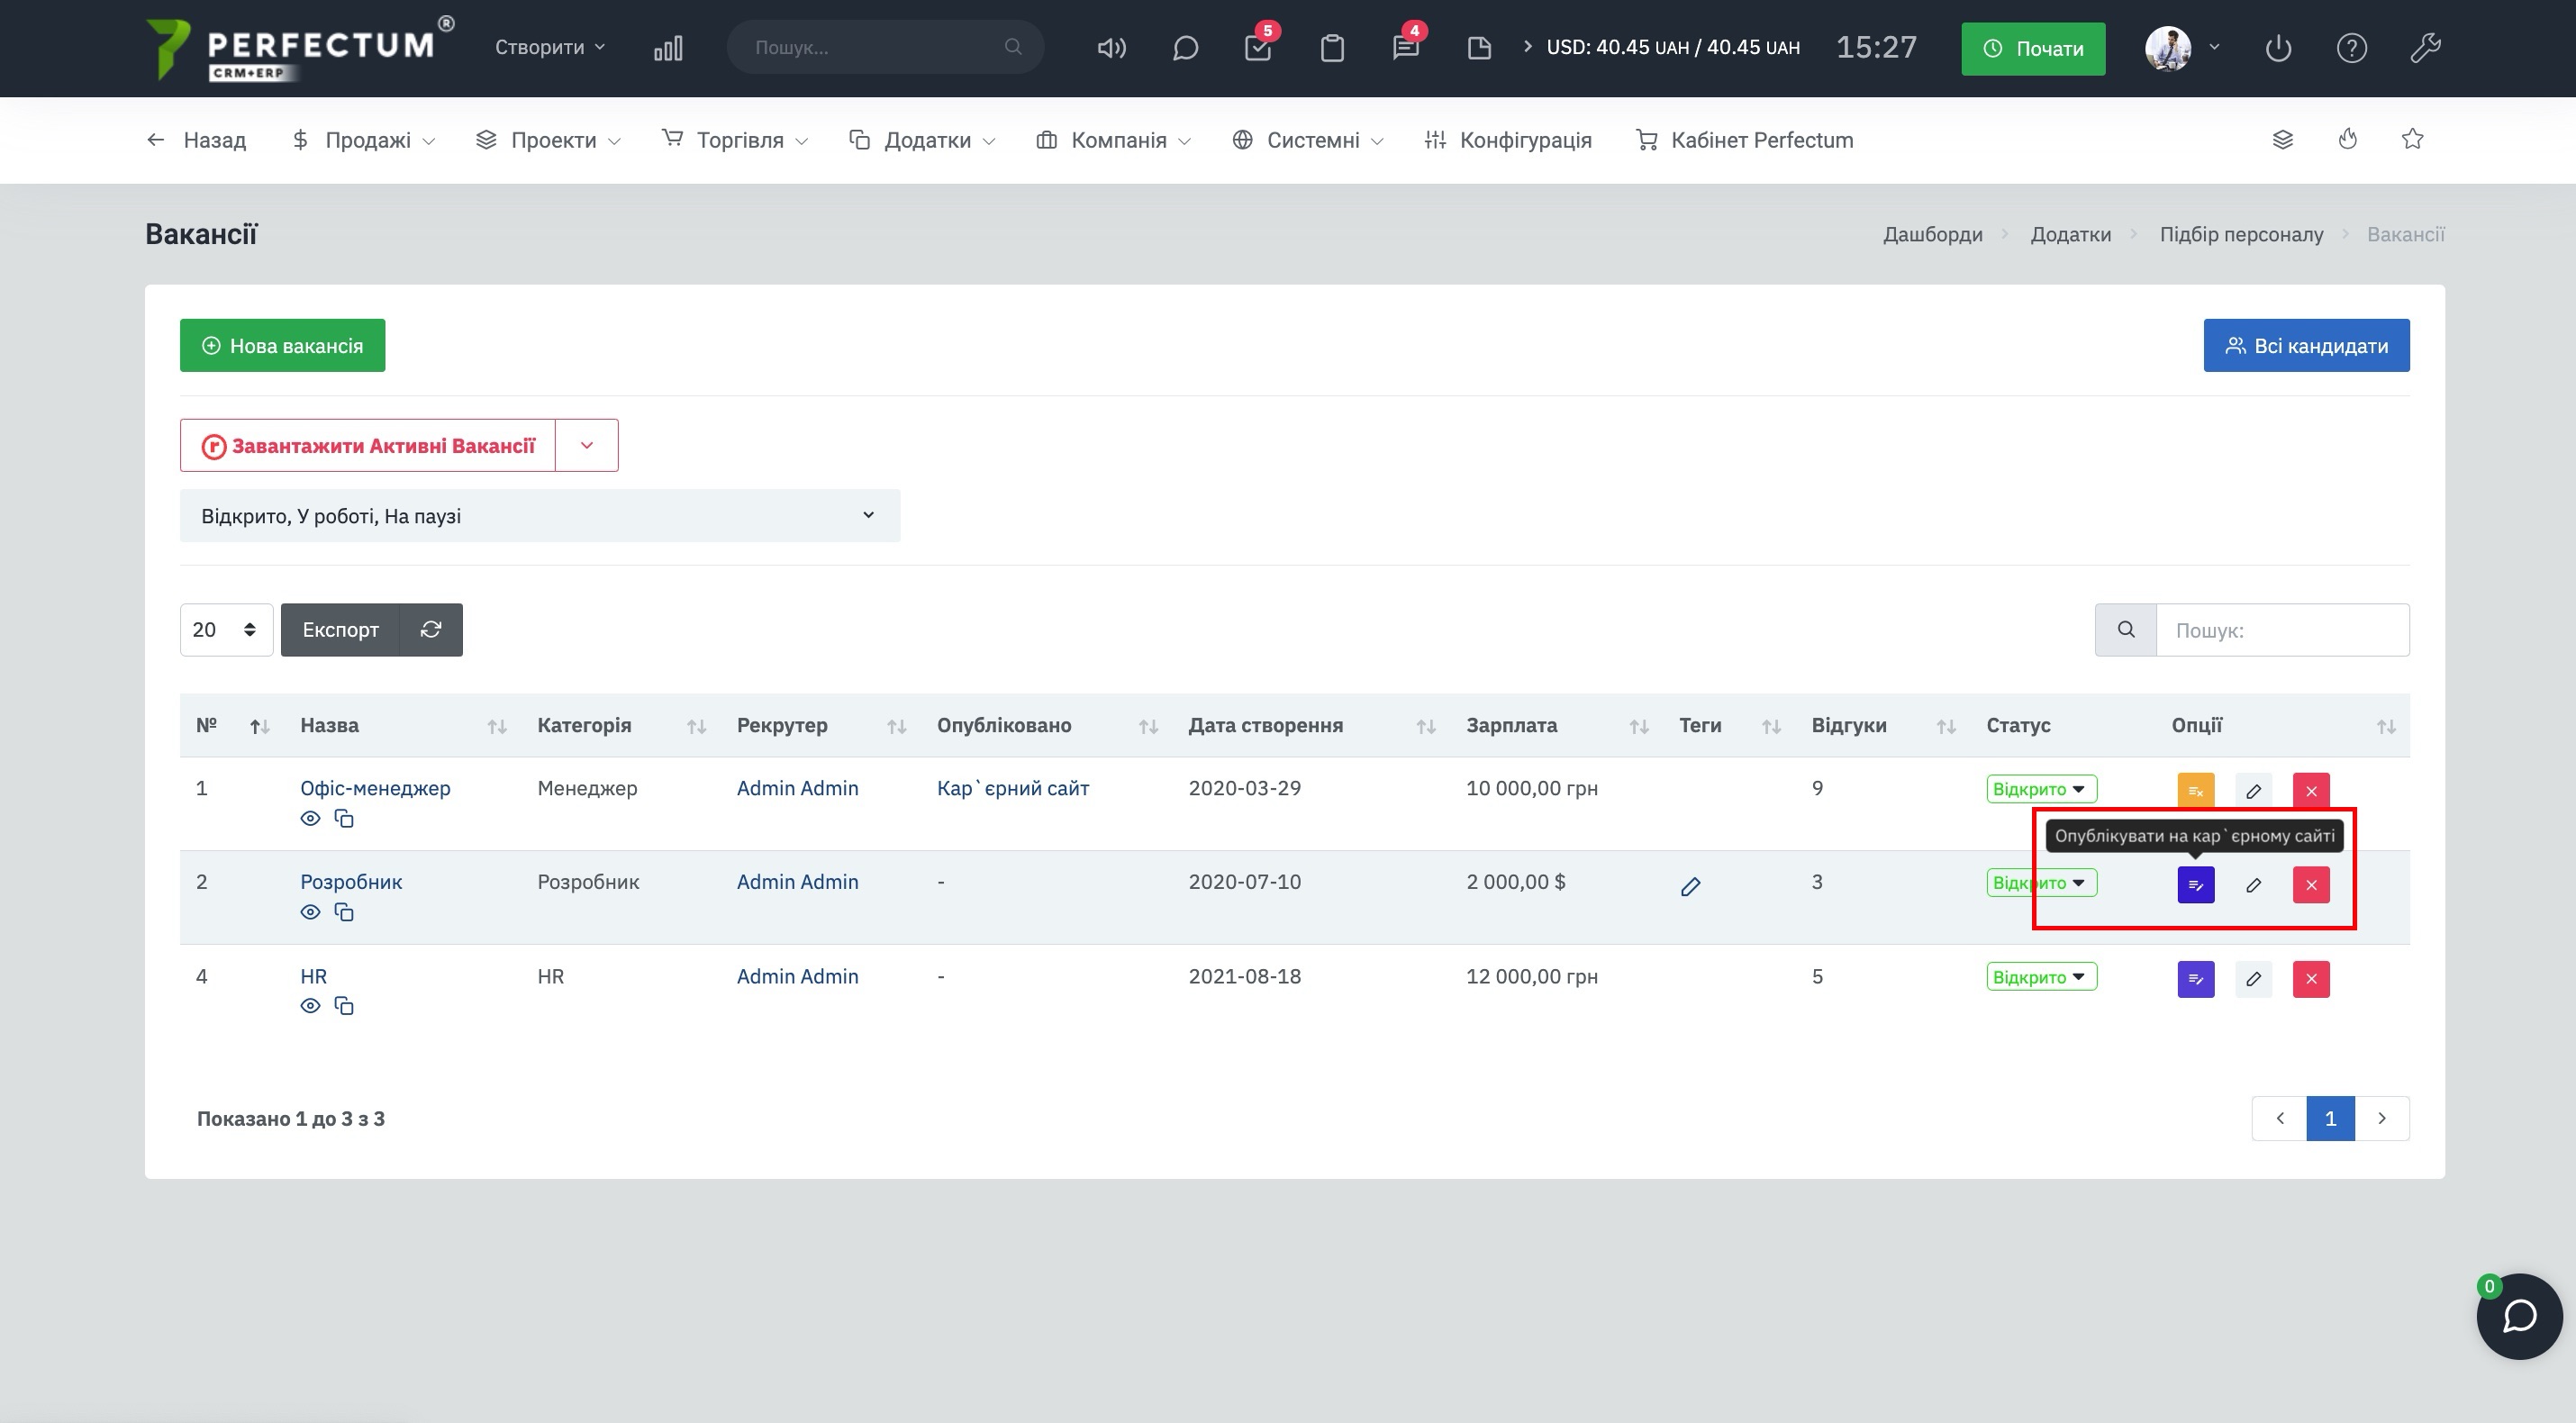Open the Продажі menu
Viewport: 2576px width, 1423px height.
pos(365,140)
